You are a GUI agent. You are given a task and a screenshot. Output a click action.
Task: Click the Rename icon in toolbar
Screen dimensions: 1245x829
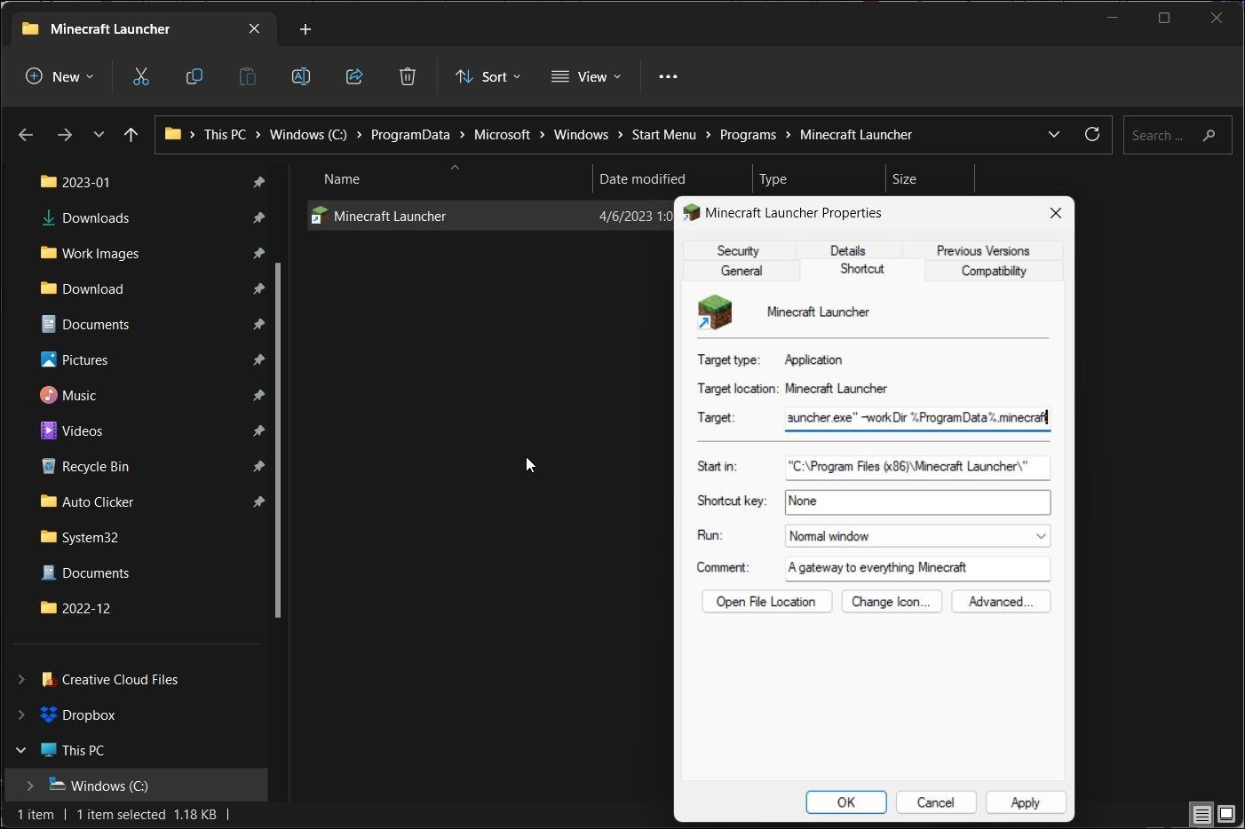pos(300,76)
